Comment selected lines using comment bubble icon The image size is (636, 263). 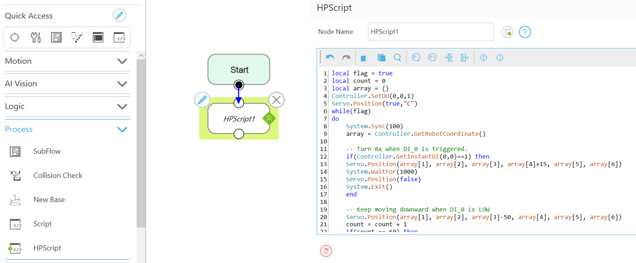tap(416, 58)
